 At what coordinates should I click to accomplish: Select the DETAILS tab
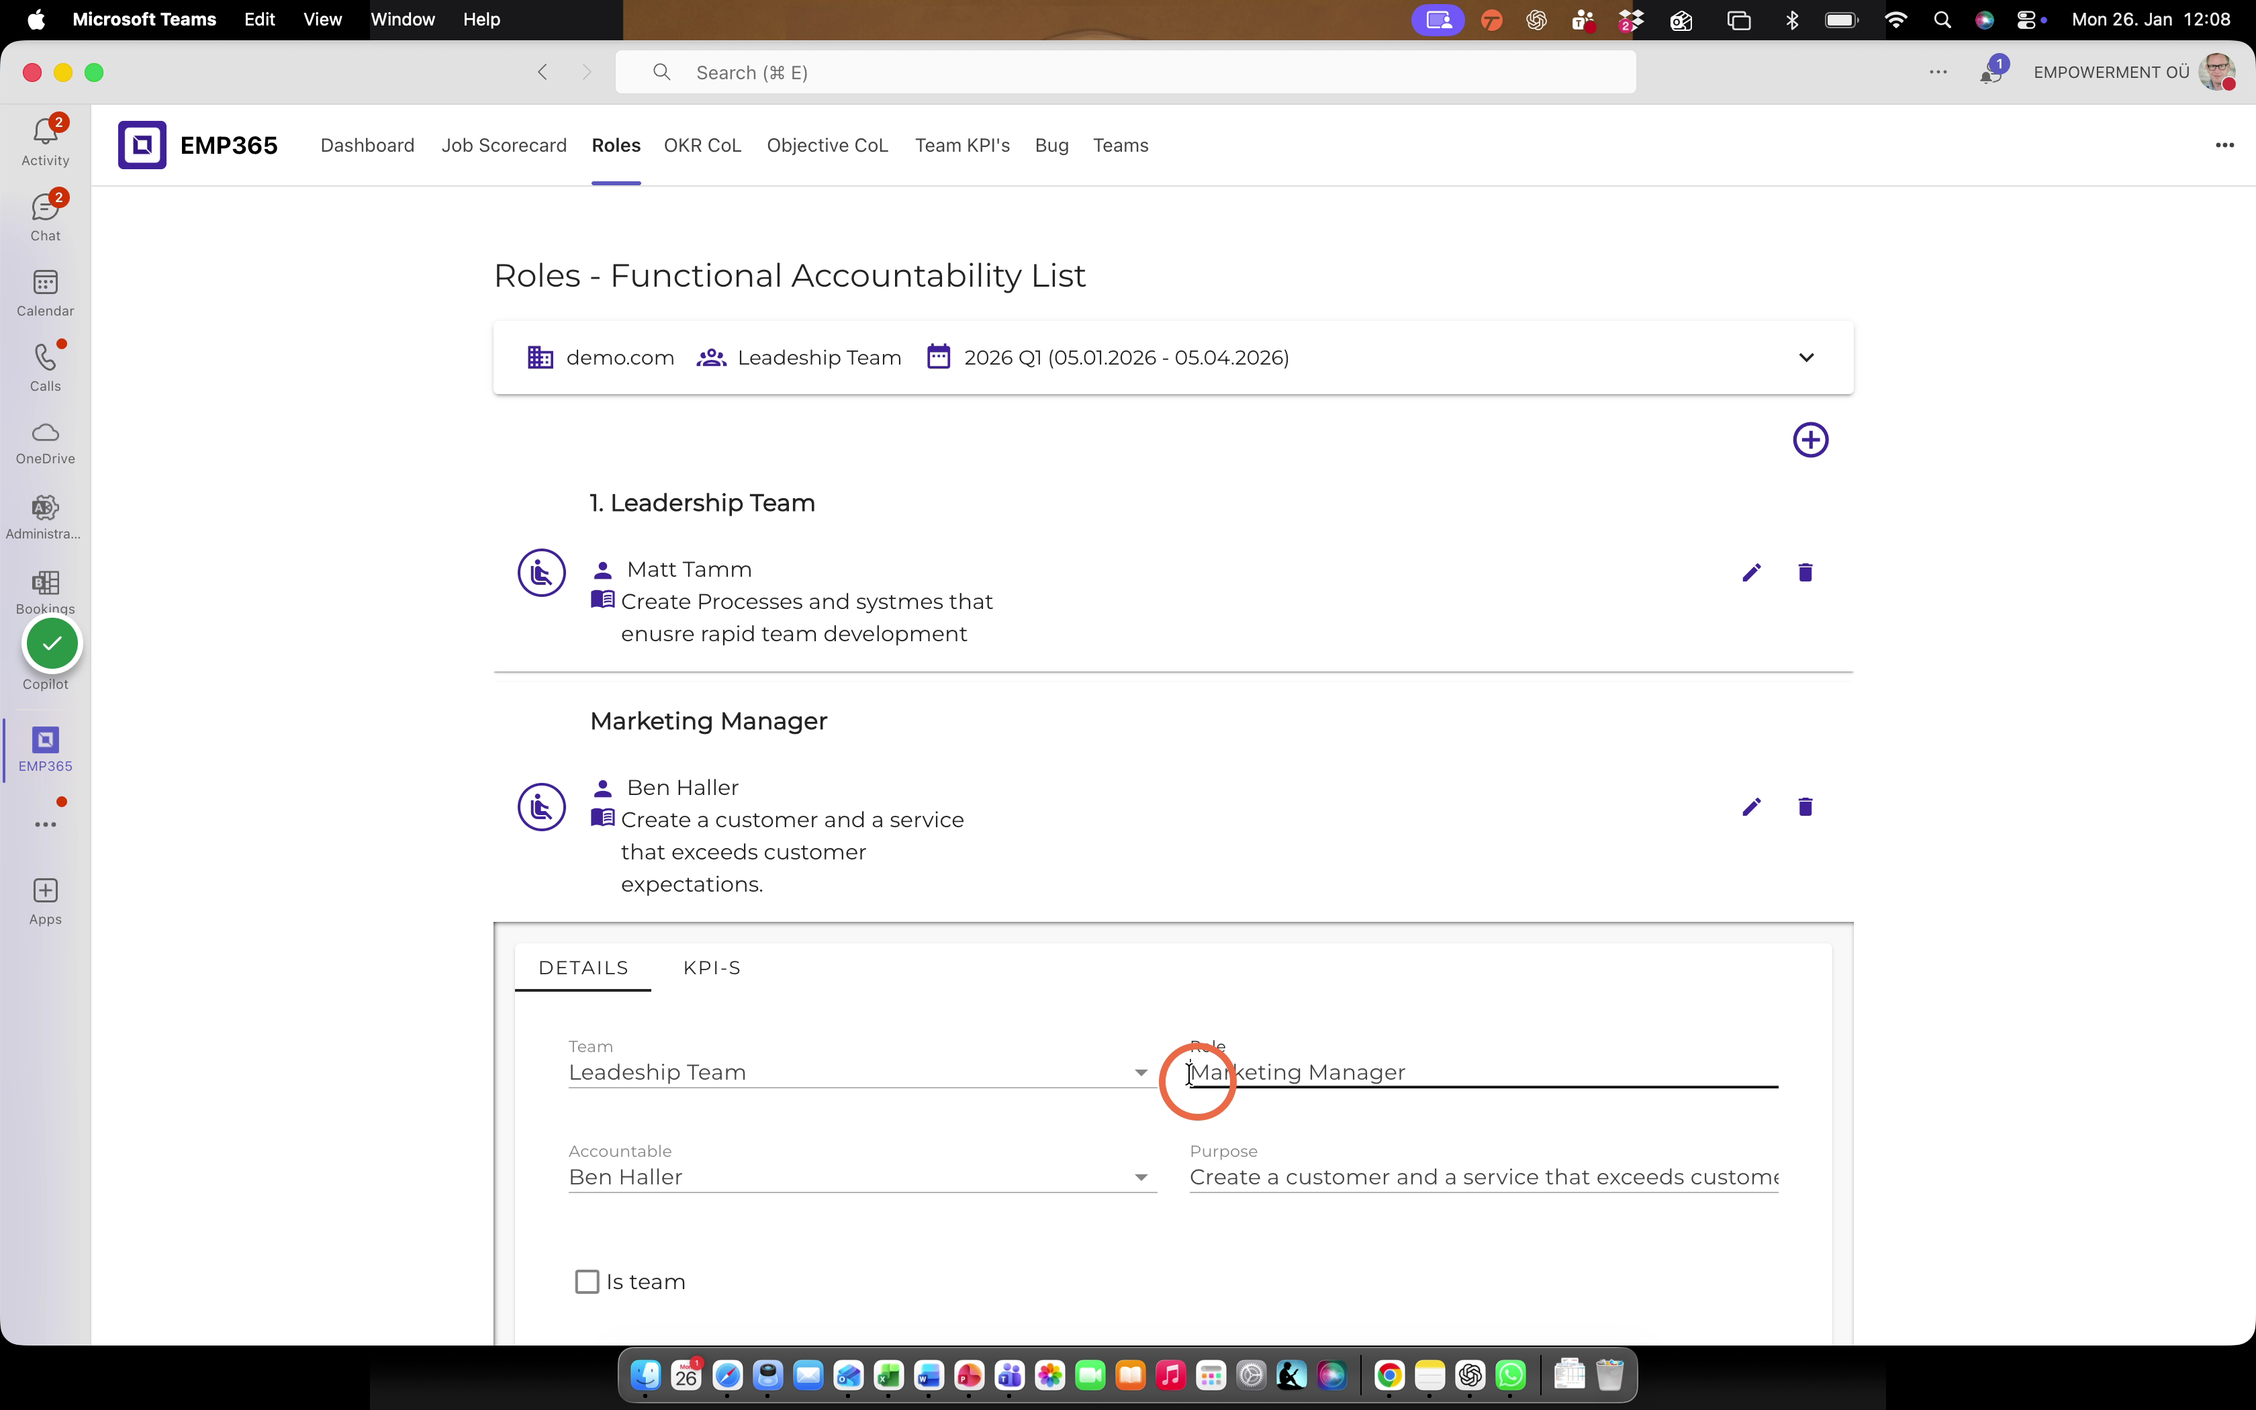[x=583, y=968]
